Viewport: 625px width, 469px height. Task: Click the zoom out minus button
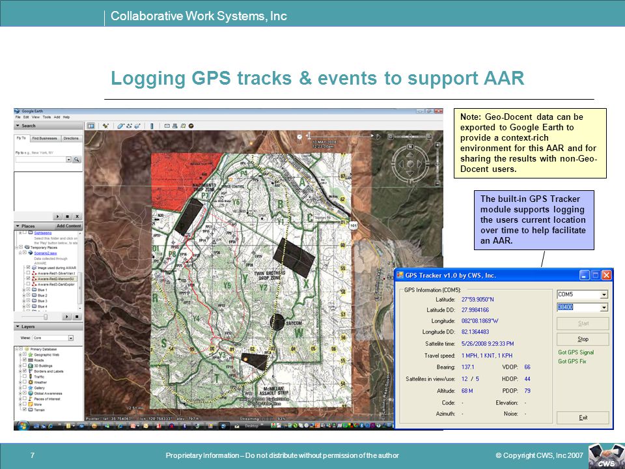[437, 183]
